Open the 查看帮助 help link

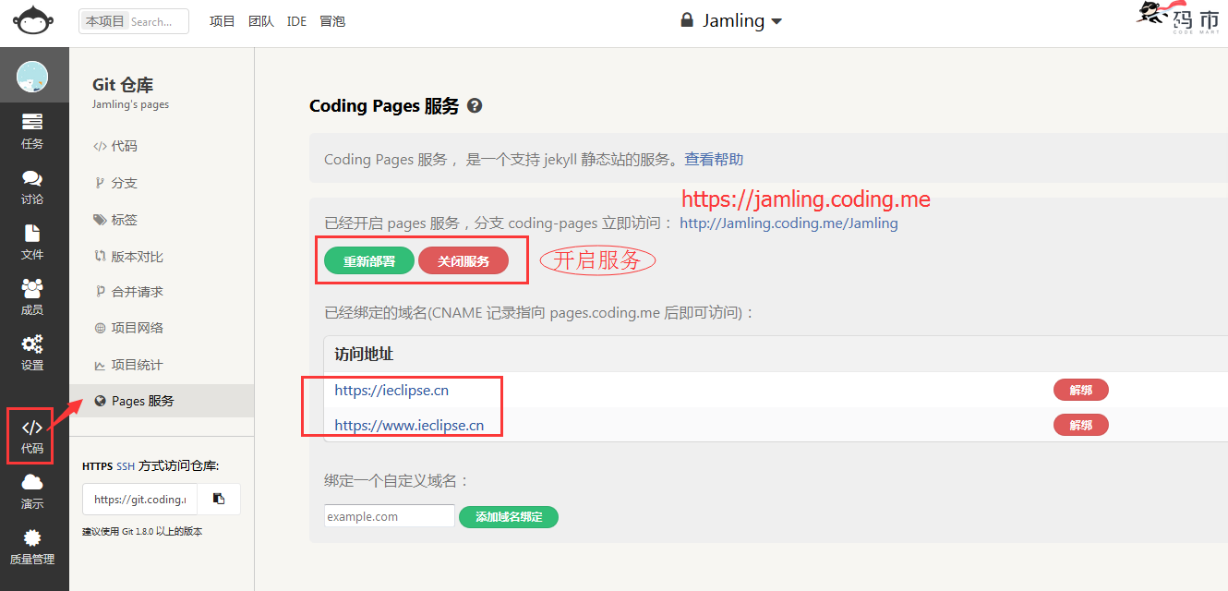(x=713, y=160)
